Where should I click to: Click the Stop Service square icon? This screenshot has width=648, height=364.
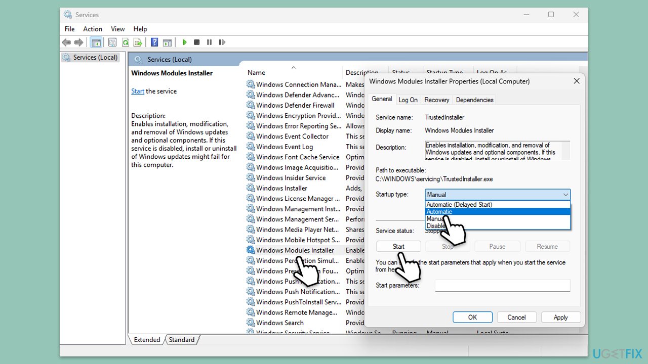197,42
